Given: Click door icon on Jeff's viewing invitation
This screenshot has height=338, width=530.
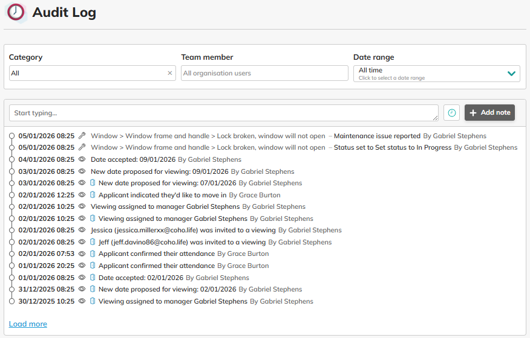Looking at the screenshot, I should pyautogui.click(x=93, y=242).
